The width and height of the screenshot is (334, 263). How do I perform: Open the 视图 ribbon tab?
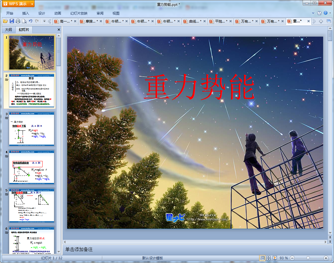pyautogui.click(x=116, y=13)
